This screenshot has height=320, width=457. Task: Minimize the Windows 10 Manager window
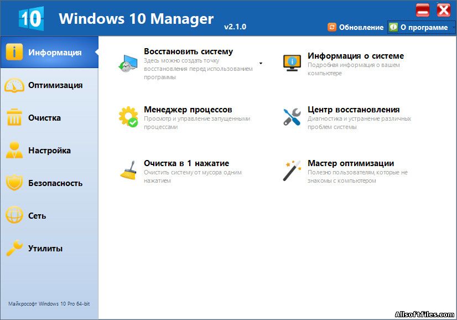[x=423, y=10]
